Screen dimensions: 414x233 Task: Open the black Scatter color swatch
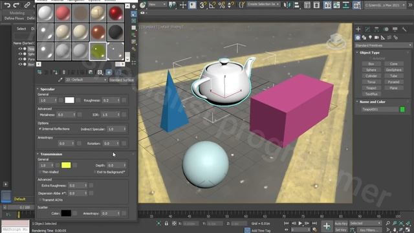click(66, 213)
